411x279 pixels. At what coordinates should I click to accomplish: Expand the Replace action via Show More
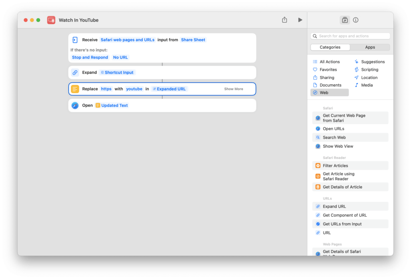click(233, 89)
